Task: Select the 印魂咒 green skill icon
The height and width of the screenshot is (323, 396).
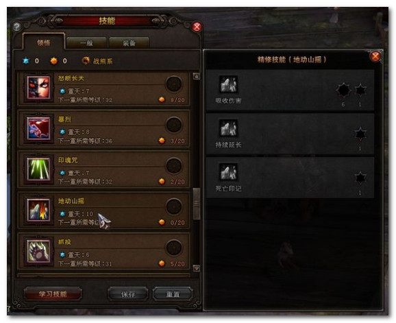Action: pos(38,169)
